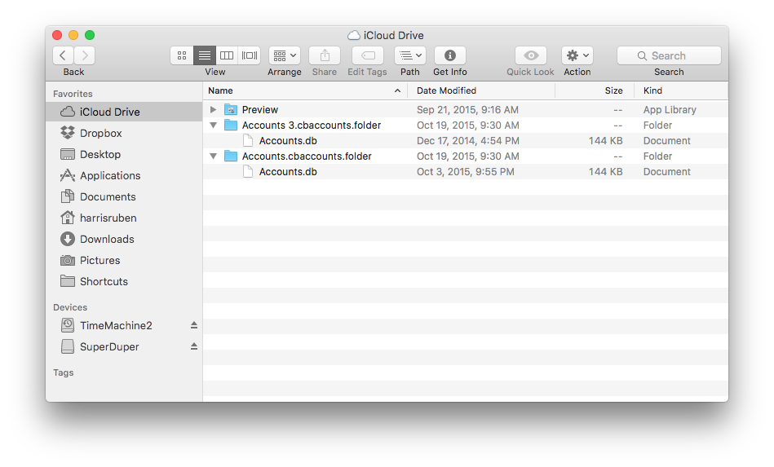The width and height of the screenshot is (774, 467).
Task: Switch to Cover Flow view
Action: click(250, 55)
